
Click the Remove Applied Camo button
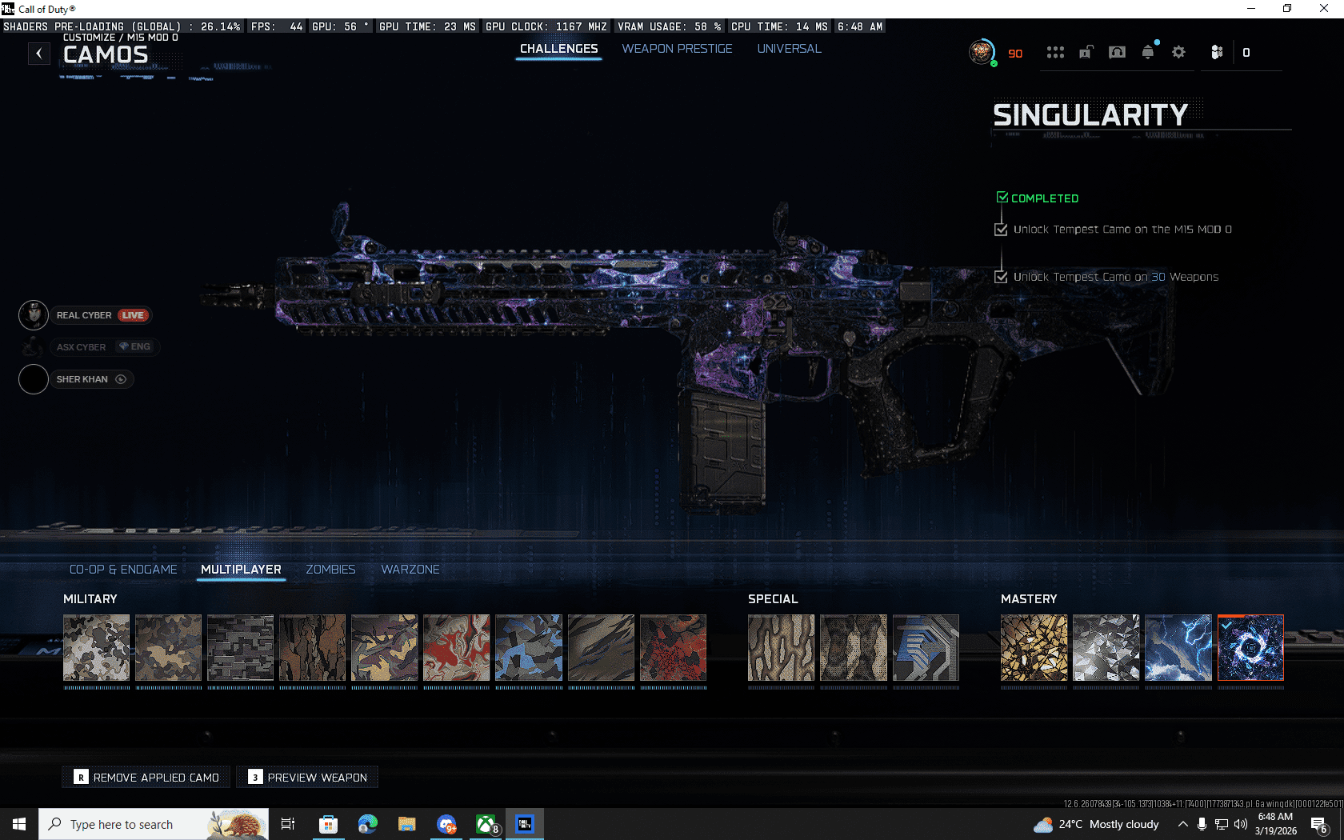pyautogui.click(x=146, y=777)
